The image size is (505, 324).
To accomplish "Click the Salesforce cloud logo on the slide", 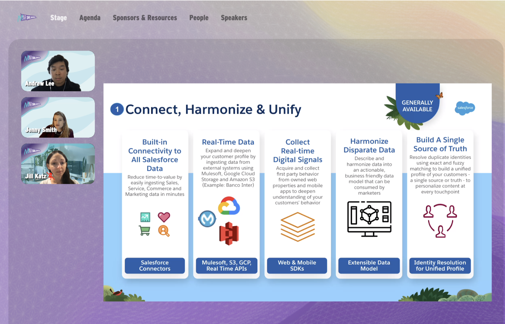I will (465, 108).
